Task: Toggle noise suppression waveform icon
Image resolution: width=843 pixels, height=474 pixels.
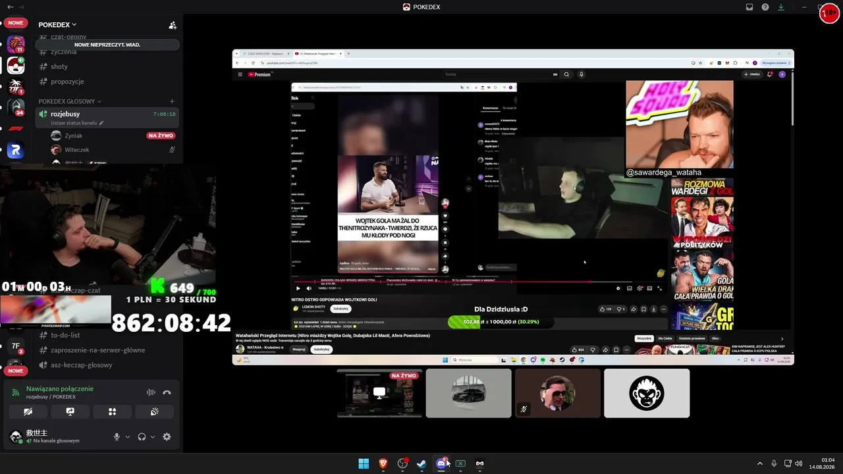Action: click(x=151, y=392)
